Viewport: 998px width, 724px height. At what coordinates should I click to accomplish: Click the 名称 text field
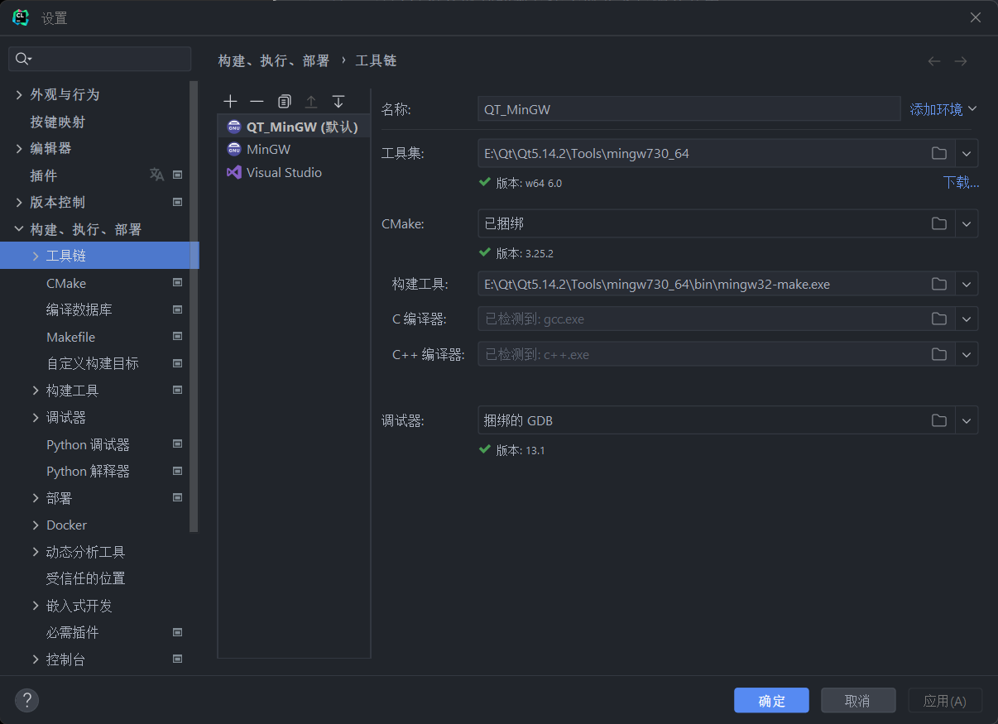688,109
